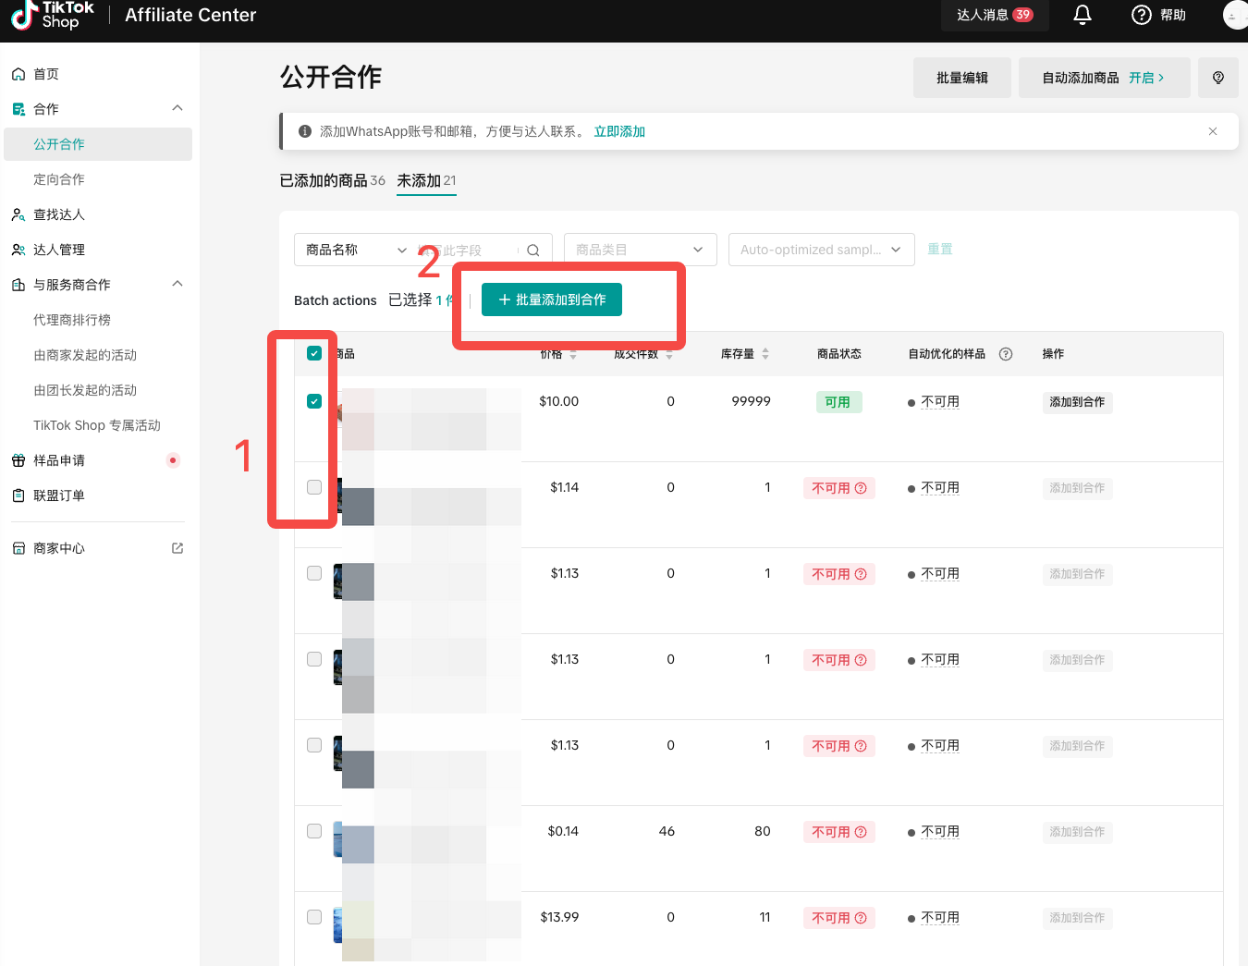Open 商家中心 external link icon
The height and width of the screenshot is (966, 1248).
[177, 548]
